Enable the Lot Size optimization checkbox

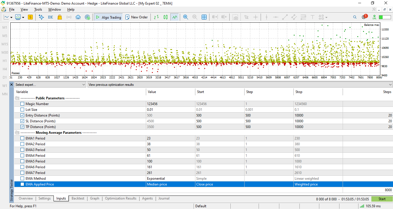click(x=22, y=110)
